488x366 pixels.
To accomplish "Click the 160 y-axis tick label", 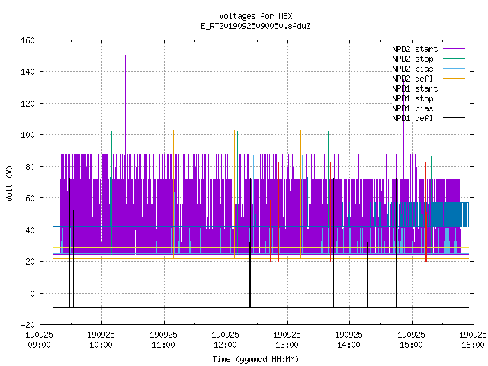I will coord(27,40).
